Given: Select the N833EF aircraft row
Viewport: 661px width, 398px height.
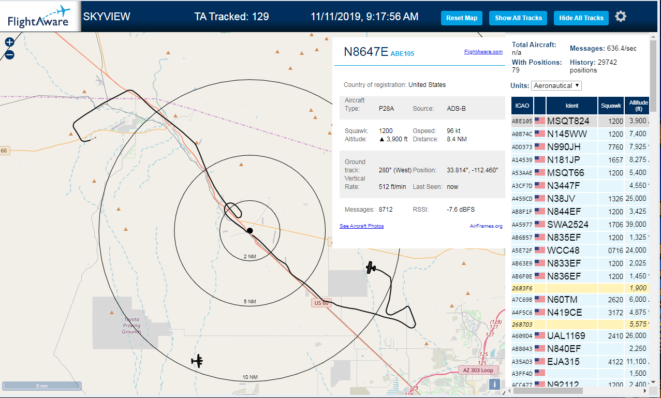Looking at the screenshot, I should (x=580, y=263).
